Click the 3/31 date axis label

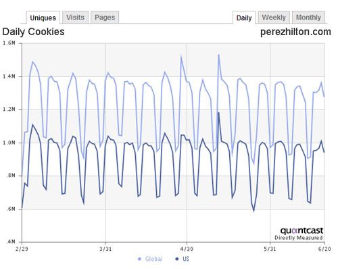click(105, 249)
